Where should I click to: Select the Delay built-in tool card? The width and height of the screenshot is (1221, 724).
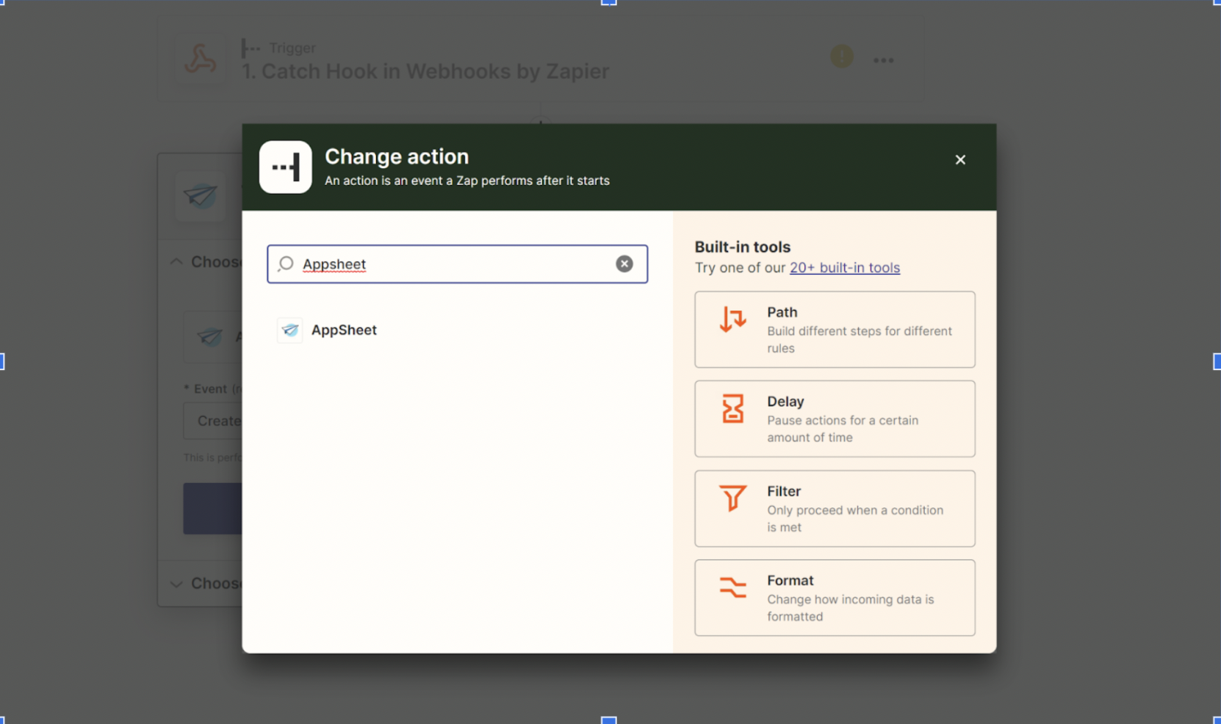click(835, 419)
